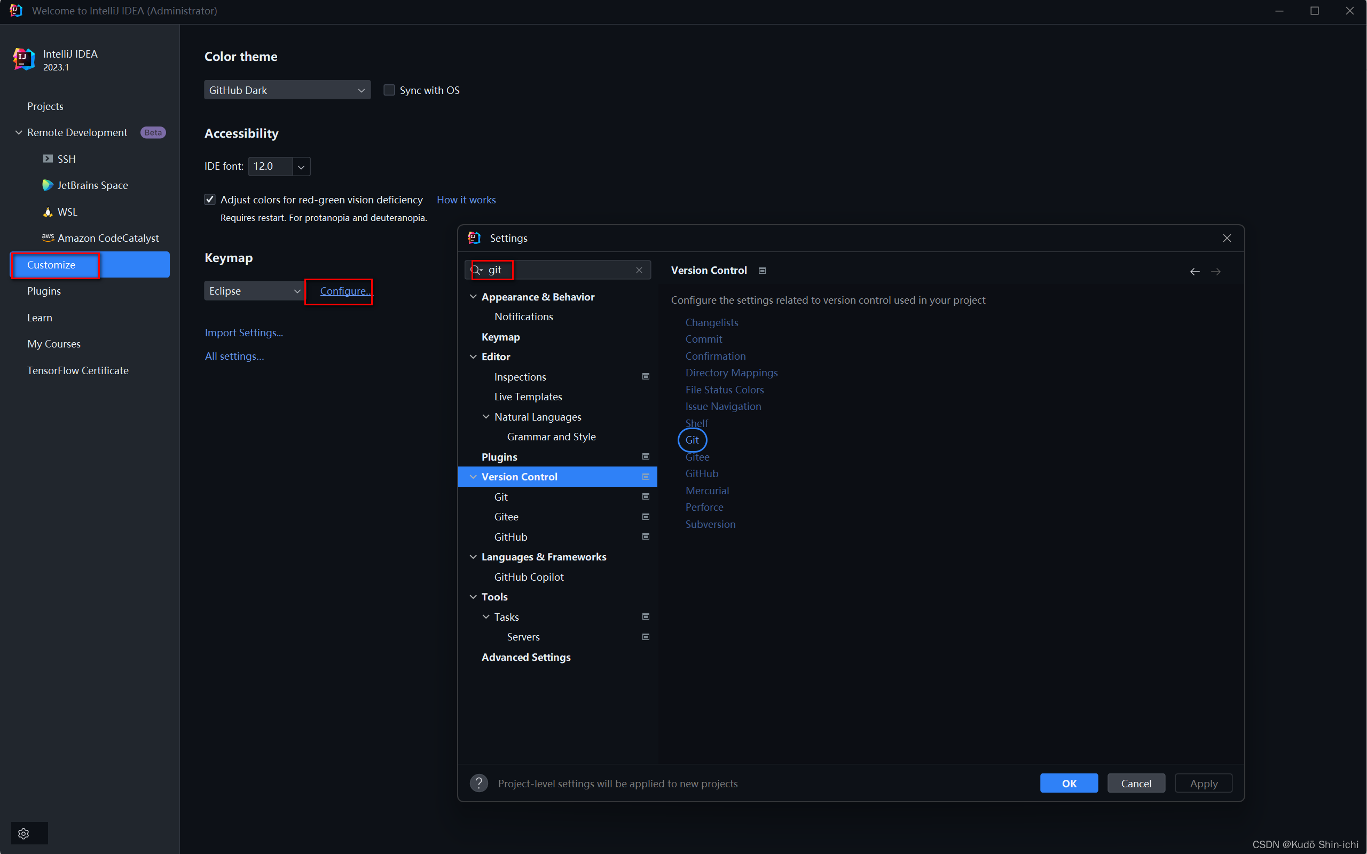Image resolution: width=1367 pixels, height=854 pixels.
Task: Click the settings search input field
Action: (x=558, y=270)
